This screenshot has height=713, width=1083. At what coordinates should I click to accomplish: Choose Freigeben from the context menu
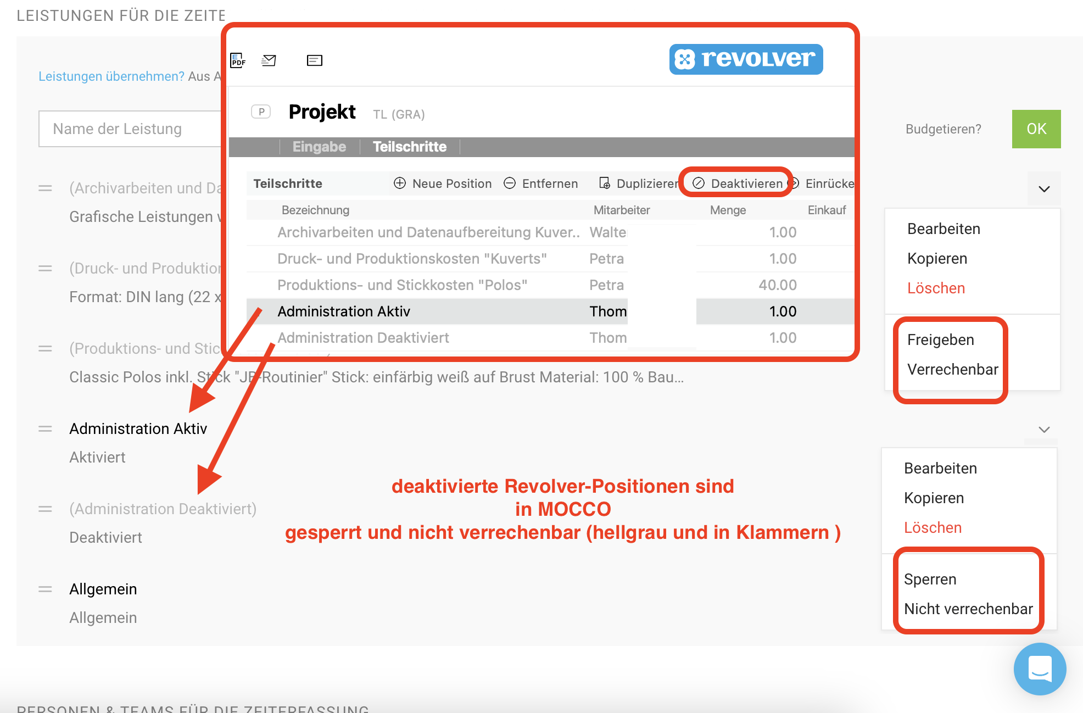[940, 340]
